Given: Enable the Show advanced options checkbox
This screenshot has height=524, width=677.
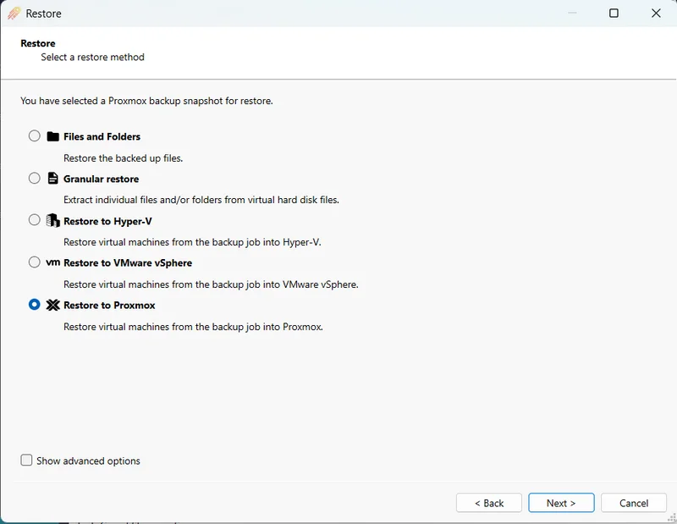Looking at the screenshot, I should pyautogui.click(x=27, y=461).
